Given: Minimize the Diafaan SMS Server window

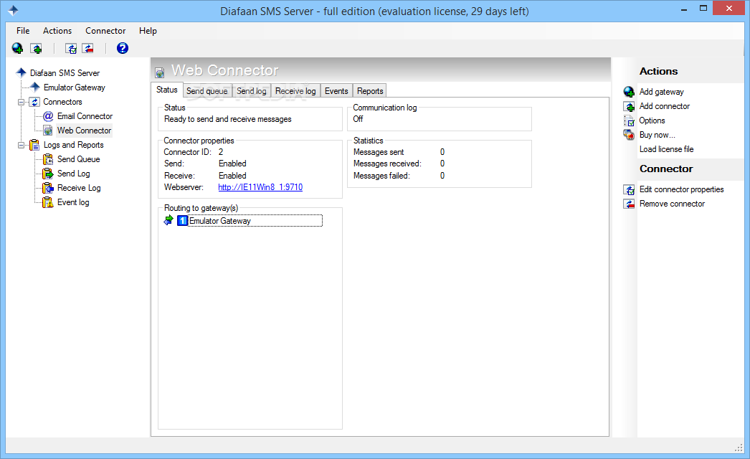Looking at the screenshot, I should point(684,9).
